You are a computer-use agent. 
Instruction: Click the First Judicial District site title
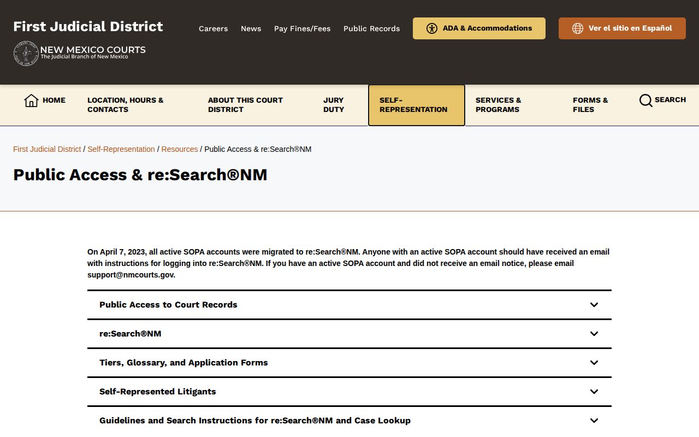(x=88, y=26)
